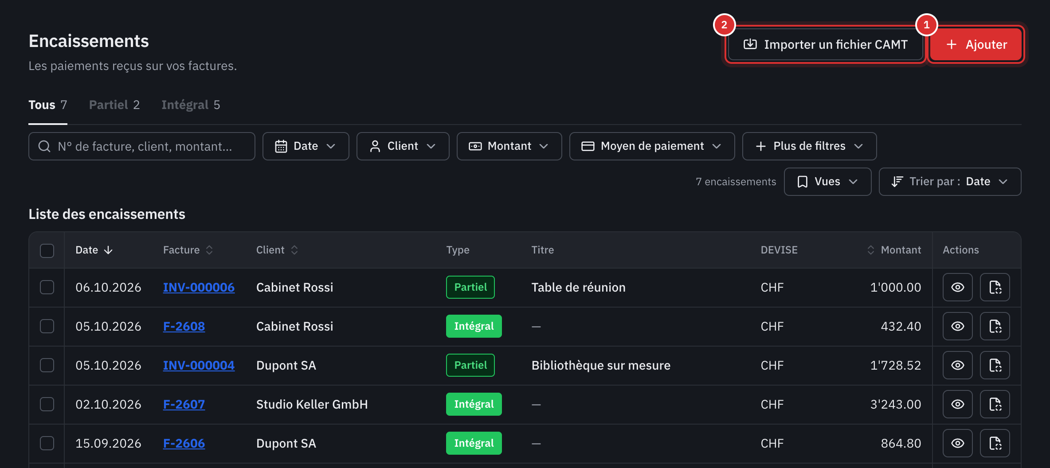This screenshot has height=468, width=1050.
Task: Click Importer un fichier CAMT button
Action: 826,44
